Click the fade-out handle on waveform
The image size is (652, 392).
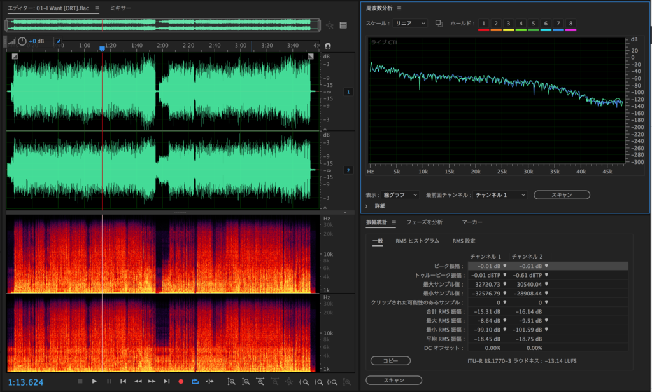[x=311, y=57]
